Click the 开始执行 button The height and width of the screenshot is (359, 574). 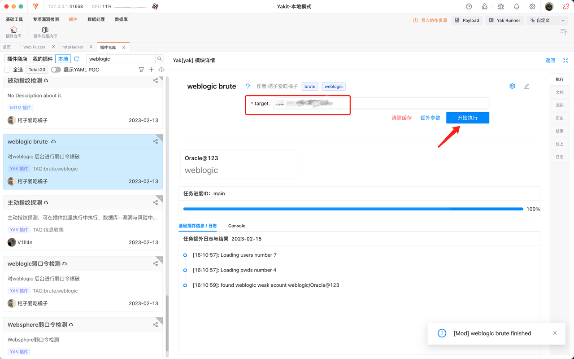coord(468,118)
